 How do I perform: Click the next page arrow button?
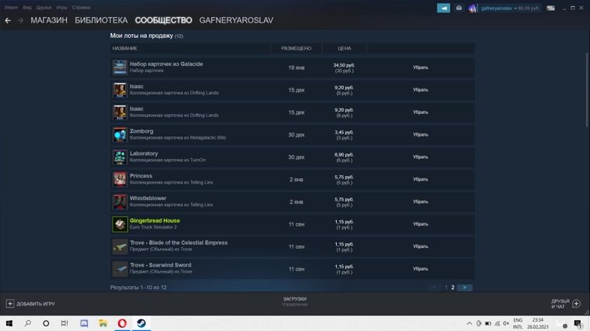click(x=465, y=288)
